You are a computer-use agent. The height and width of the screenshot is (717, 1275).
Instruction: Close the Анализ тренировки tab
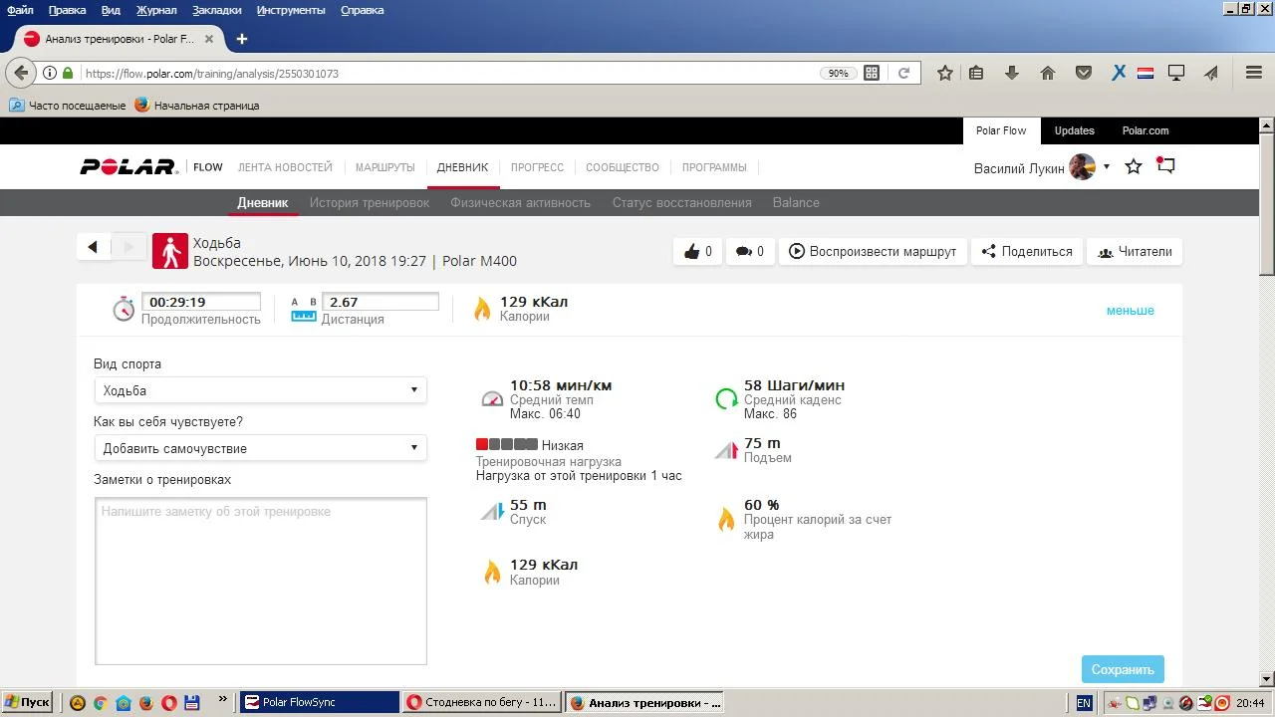click(209, 39)
